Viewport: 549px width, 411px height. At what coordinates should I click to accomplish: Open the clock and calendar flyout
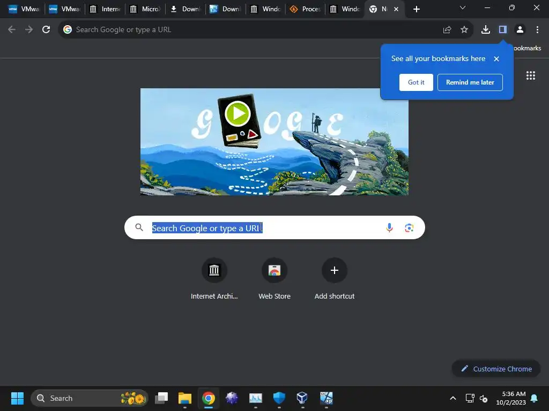(511, 398)
